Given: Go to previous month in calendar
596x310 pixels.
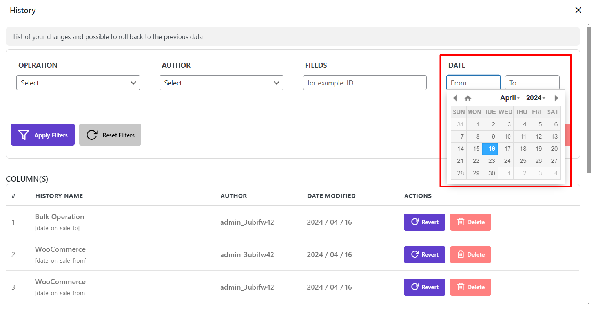Looking at the screenshot, I should pos(455,98).
